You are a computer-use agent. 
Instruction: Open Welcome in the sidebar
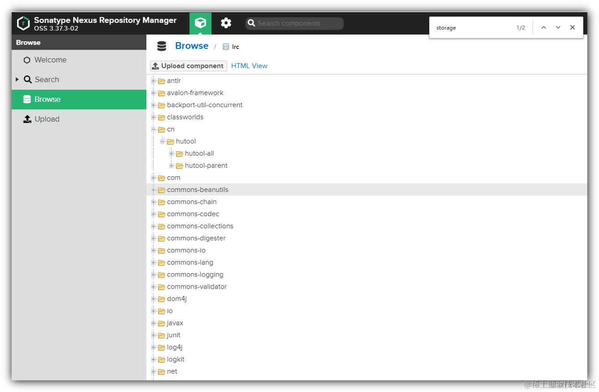(x=79, y=60)
